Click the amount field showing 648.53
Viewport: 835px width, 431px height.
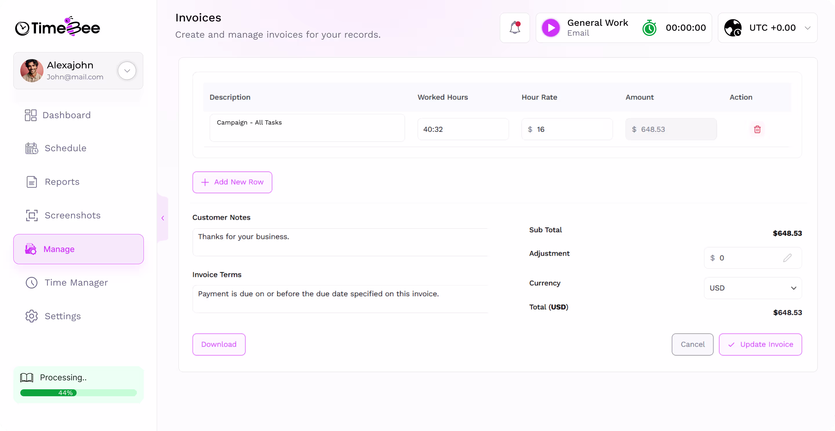click(671, 129)
